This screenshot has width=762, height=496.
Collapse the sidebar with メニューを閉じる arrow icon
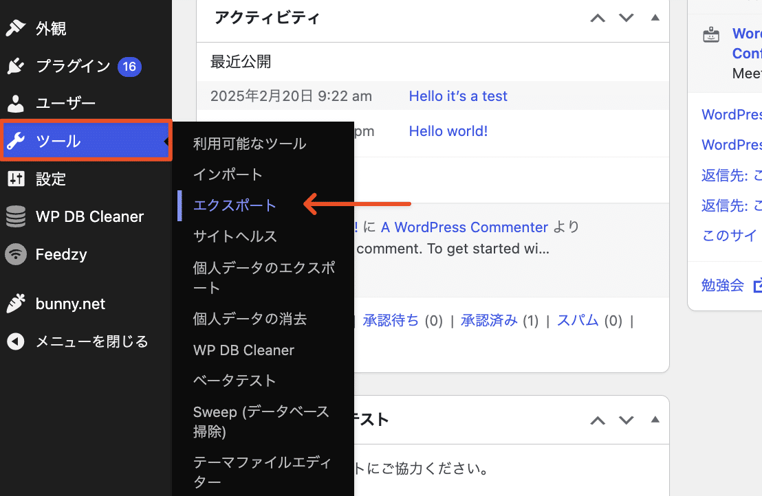(15, 341)
